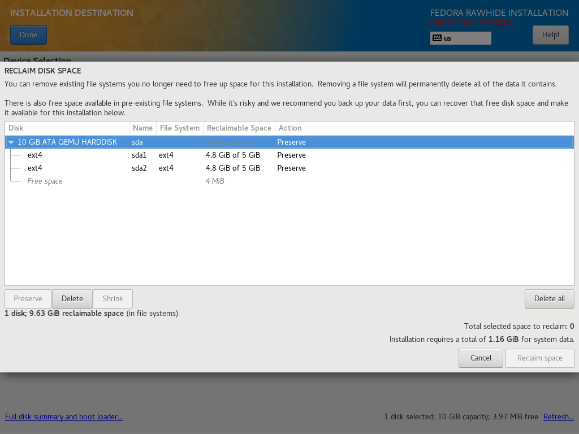This screenshot has width=579, height=434.
Task: Click the Reclaimable Space column header
Action: 239,128
